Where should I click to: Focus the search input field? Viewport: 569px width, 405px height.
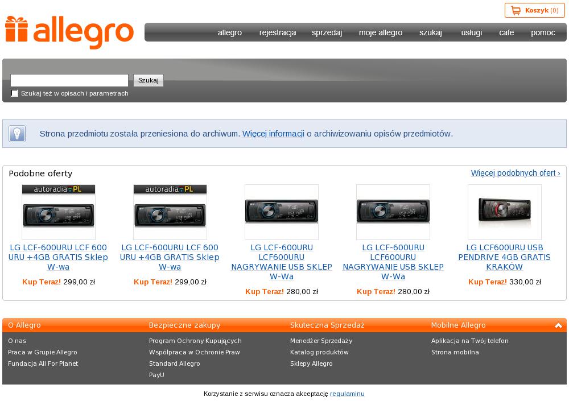pos(69,80)
